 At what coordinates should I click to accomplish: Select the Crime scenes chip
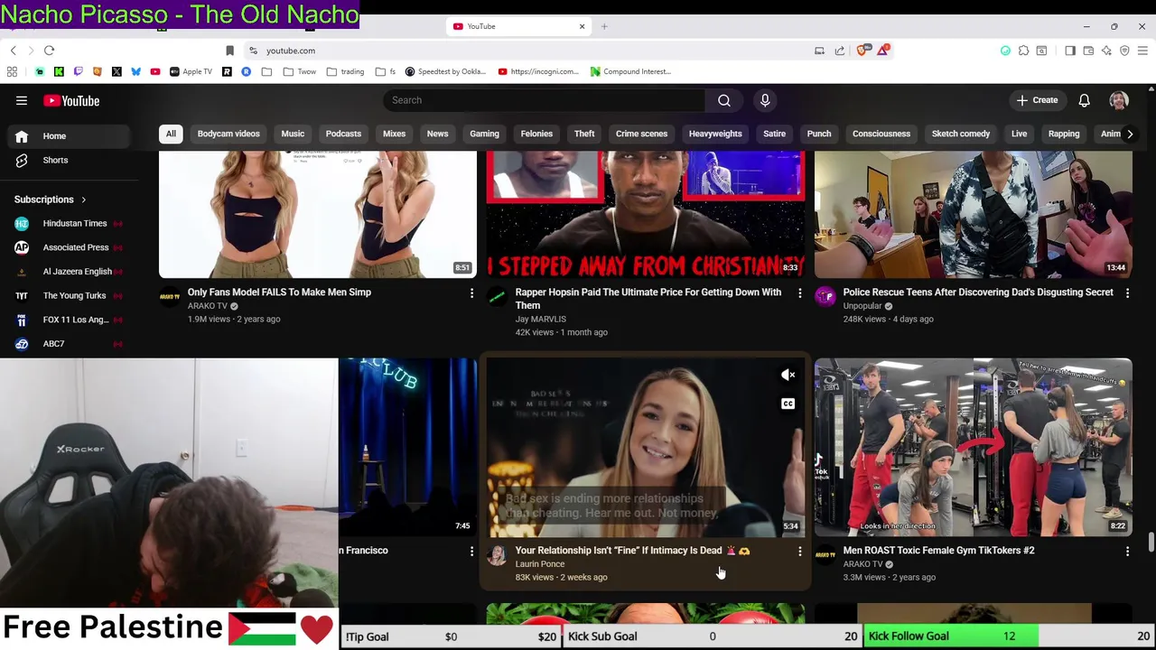coord(641,134)
